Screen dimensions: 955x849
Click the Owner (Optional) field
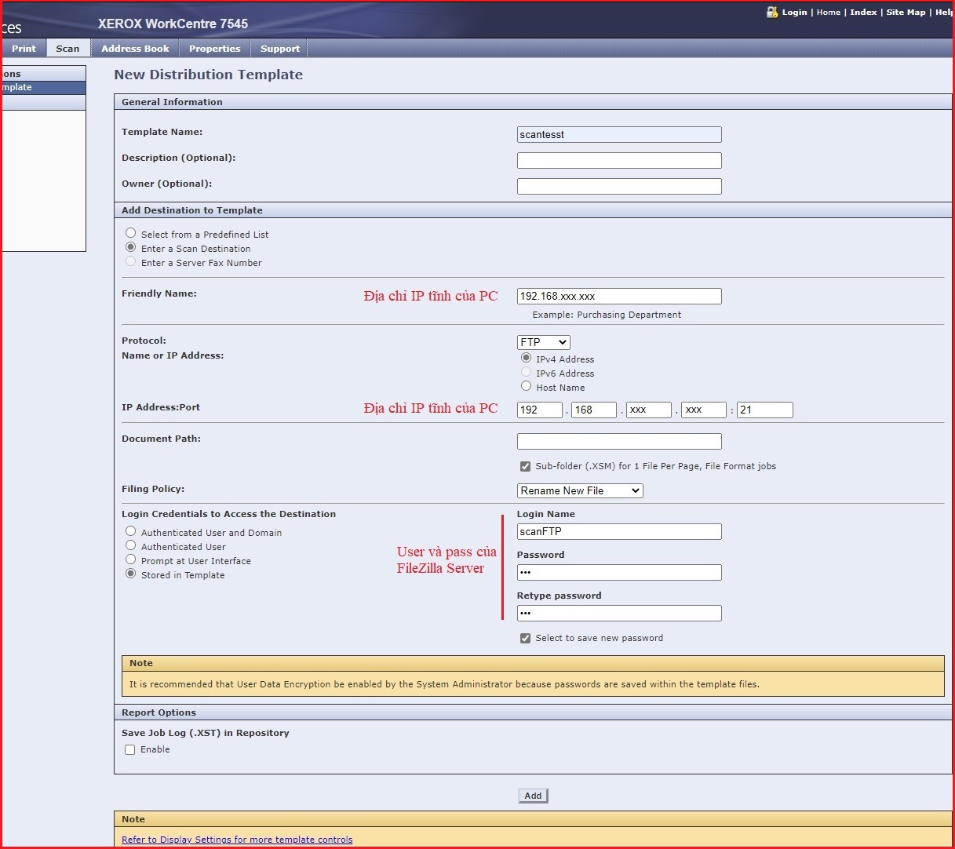click(x=619, y=186)
